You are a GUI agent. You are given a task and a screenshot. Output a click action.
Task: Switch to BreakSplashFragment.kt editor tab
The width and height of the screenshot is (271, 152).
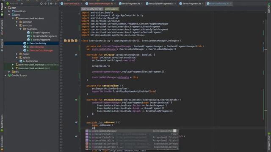[x=161, y=4]
